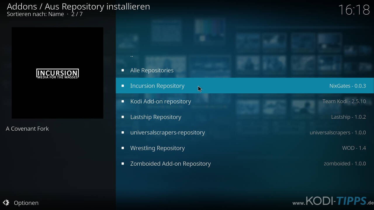The image size is (374, 210).
Task: Click 'A Covenant Fork' description
Action: [x=27, y=129]
